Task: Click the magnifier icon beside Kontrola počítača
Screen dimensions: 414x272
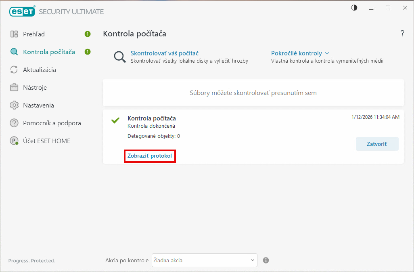Action: click(15, 52)
